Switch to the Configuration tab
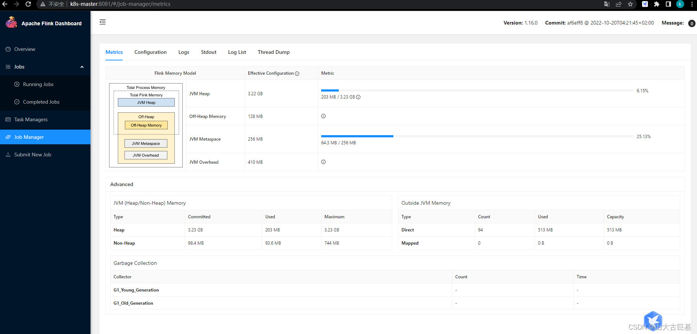697x334 pixels. [x=150, y=52]
